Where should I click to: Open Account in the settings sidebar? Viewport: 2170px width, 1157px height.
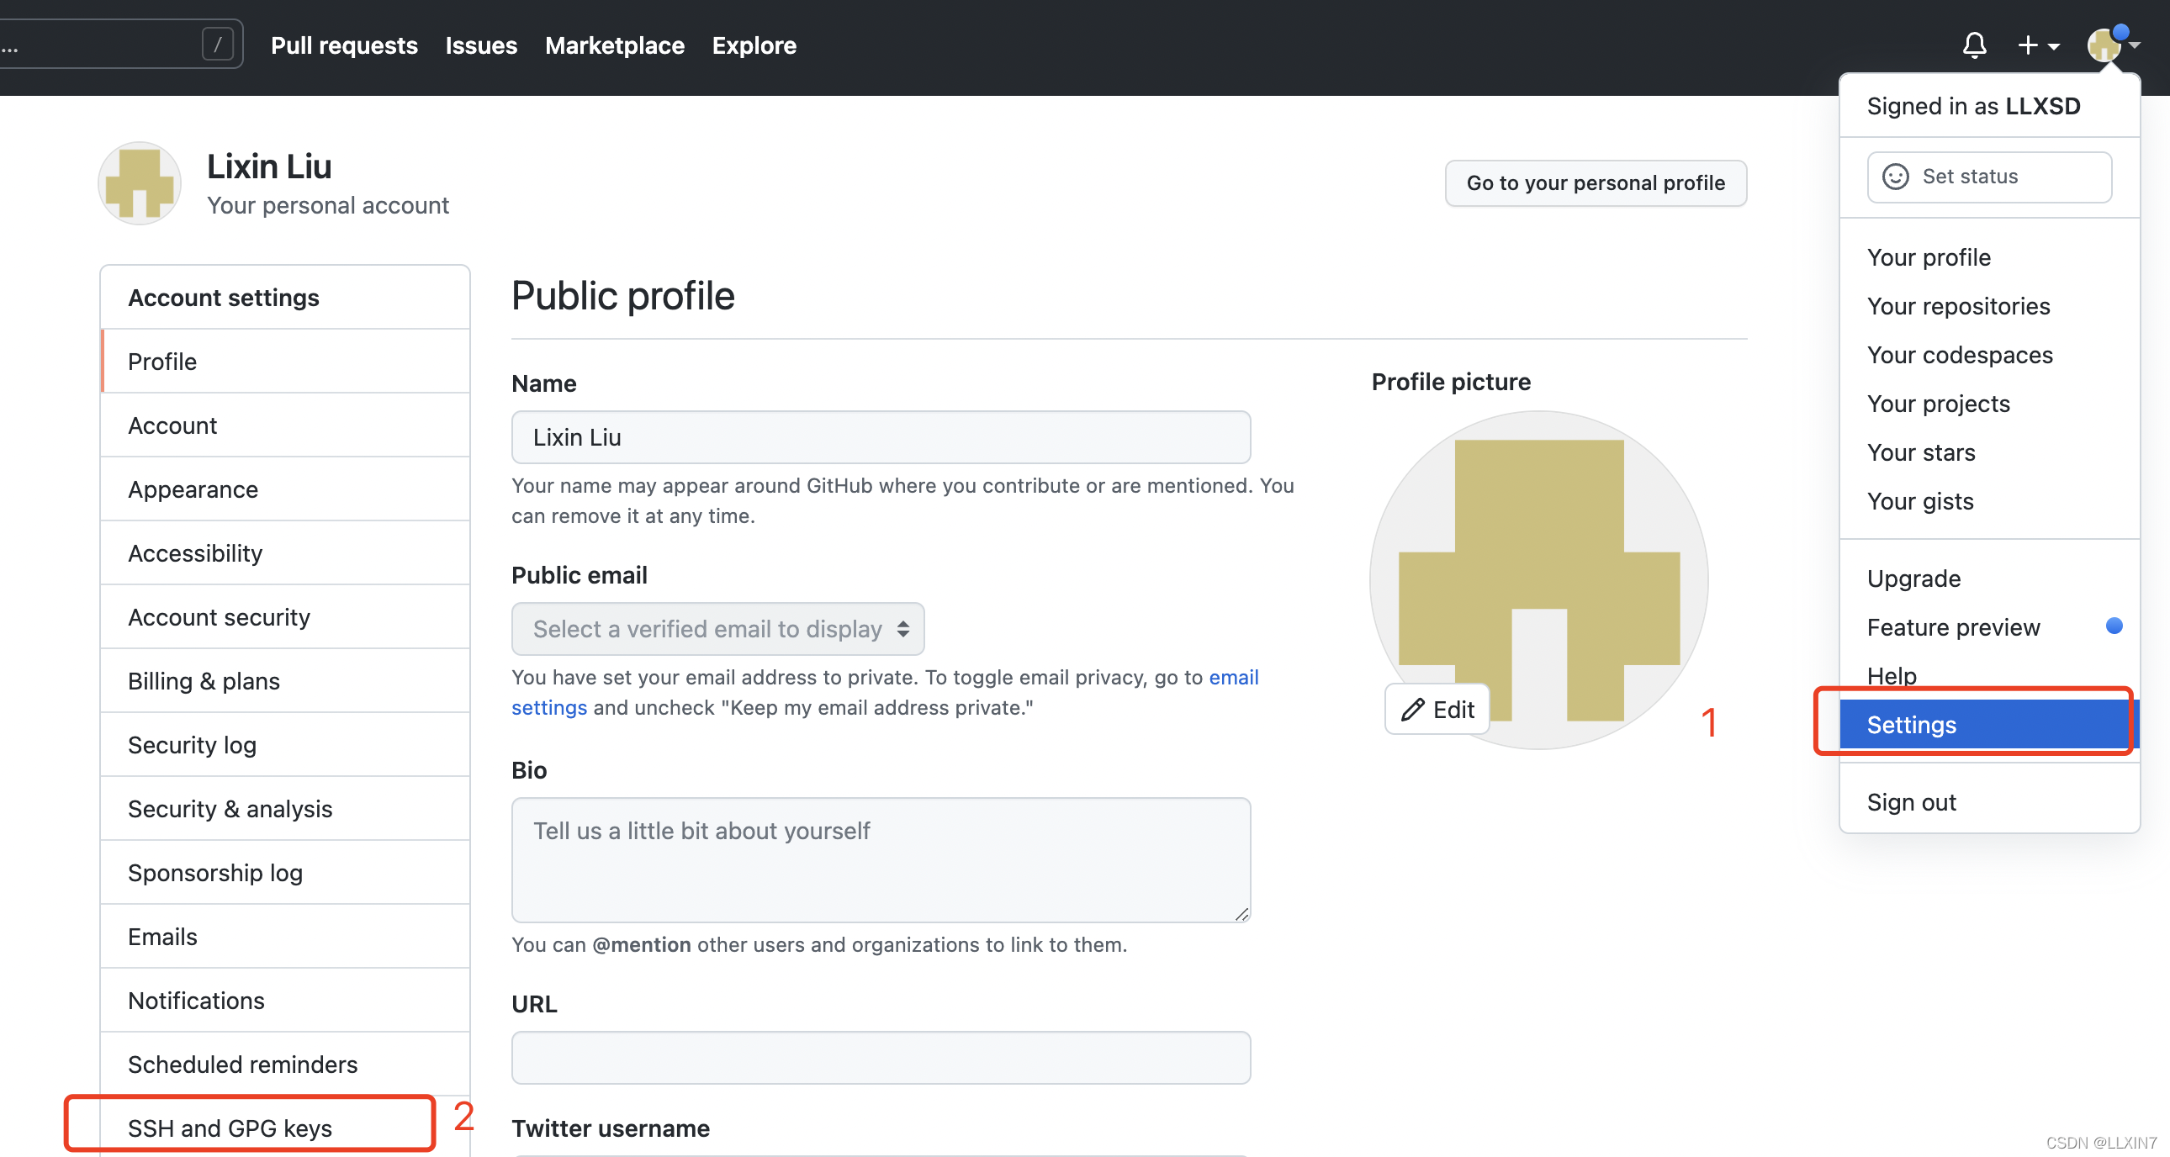point(286,425)
